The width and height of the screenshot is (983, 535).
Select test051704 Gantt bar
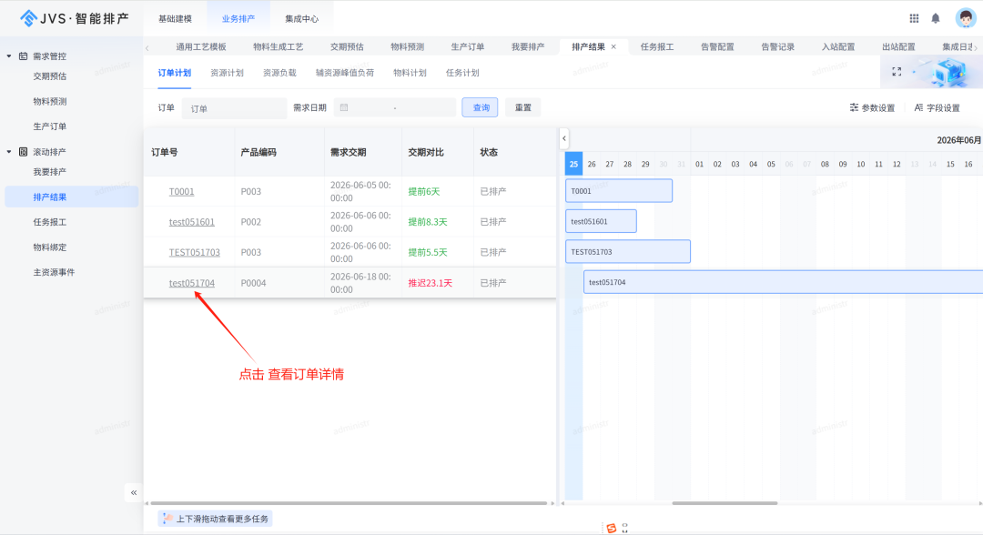[783, 282]
